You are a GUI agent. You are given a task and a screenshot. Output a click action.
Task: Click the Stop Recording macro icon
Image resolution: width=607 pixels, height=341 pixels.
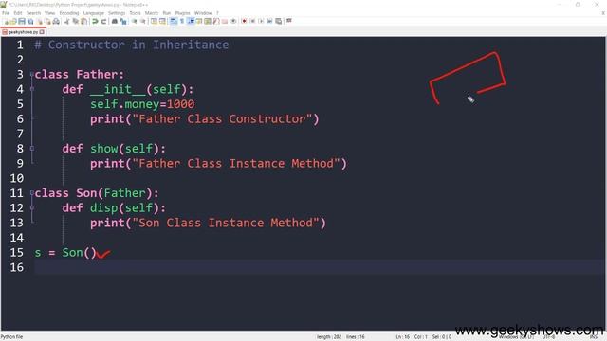click(x=252, y=21)
